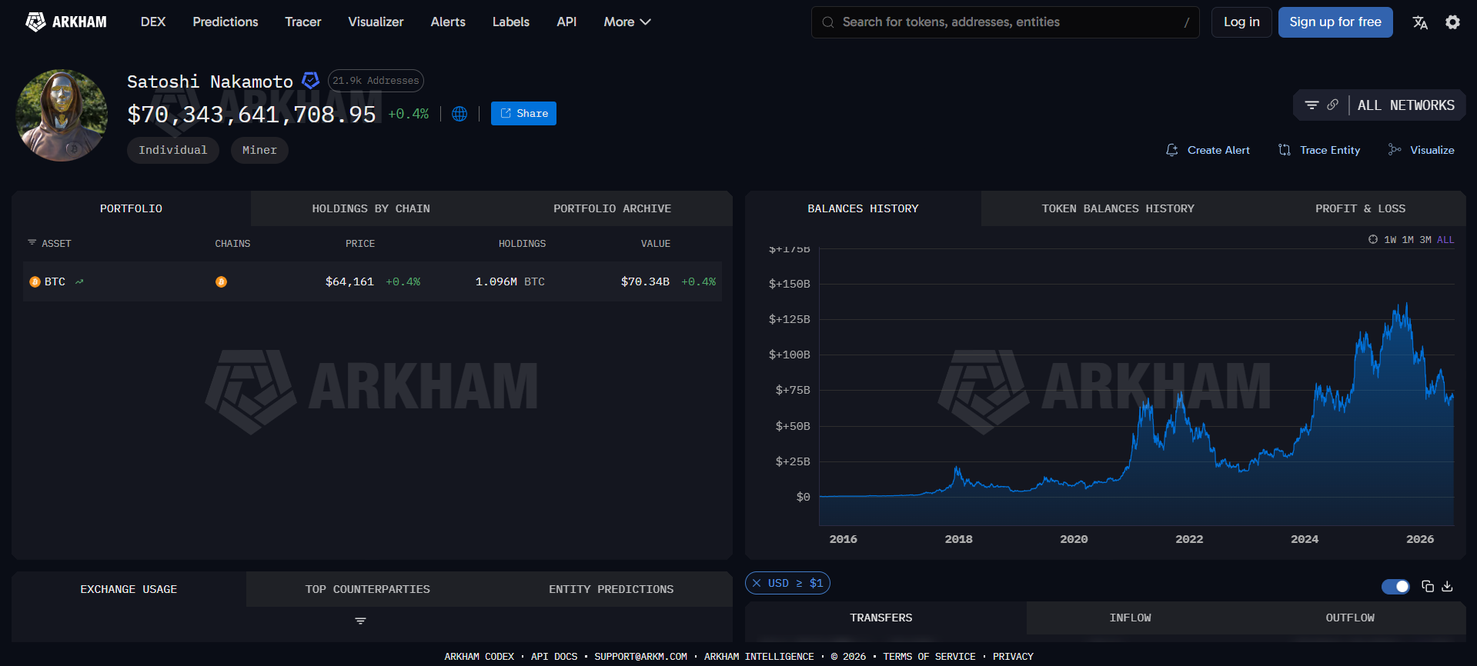This screenshot has width=1477, height=666.
Task: Click the Trace Entity arrows icon
Action: tap(1285, 150)
